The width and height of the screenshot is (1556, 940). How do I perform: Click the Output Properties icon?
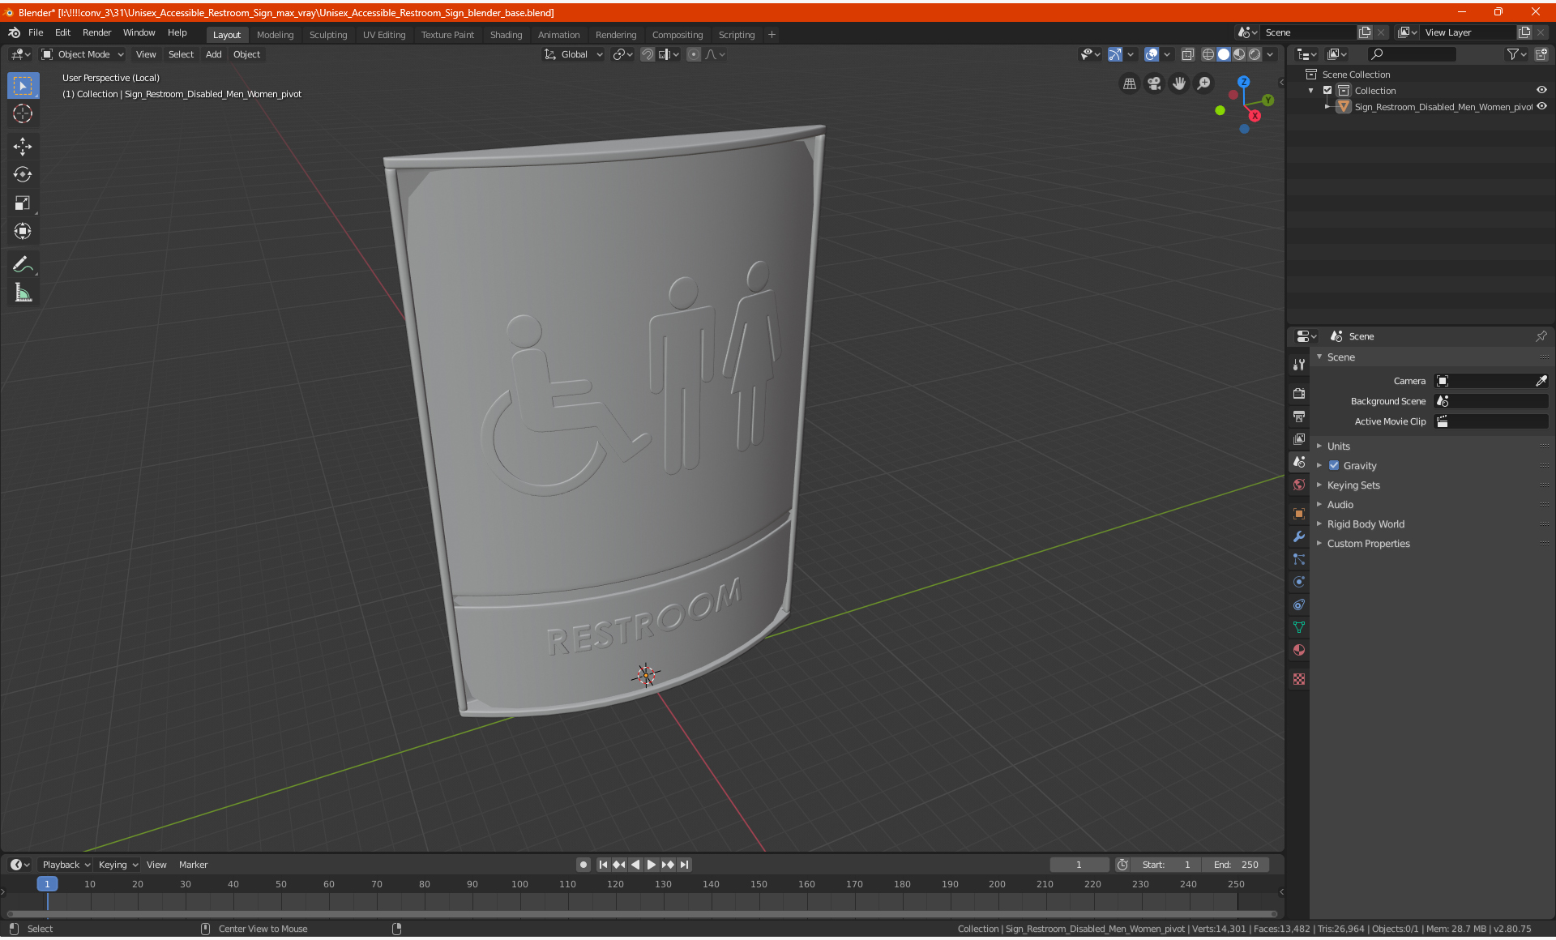click(1301, 414)
